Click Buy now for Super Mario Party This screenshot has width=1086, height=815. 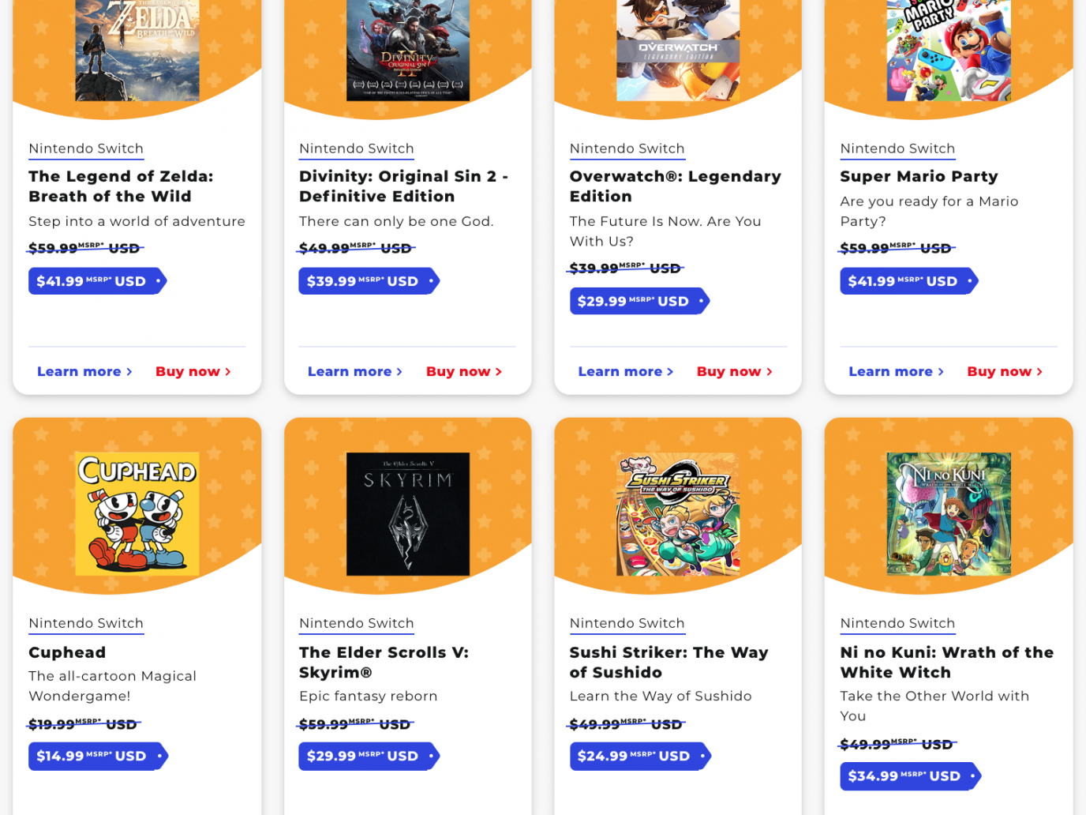pos(1005,371)
